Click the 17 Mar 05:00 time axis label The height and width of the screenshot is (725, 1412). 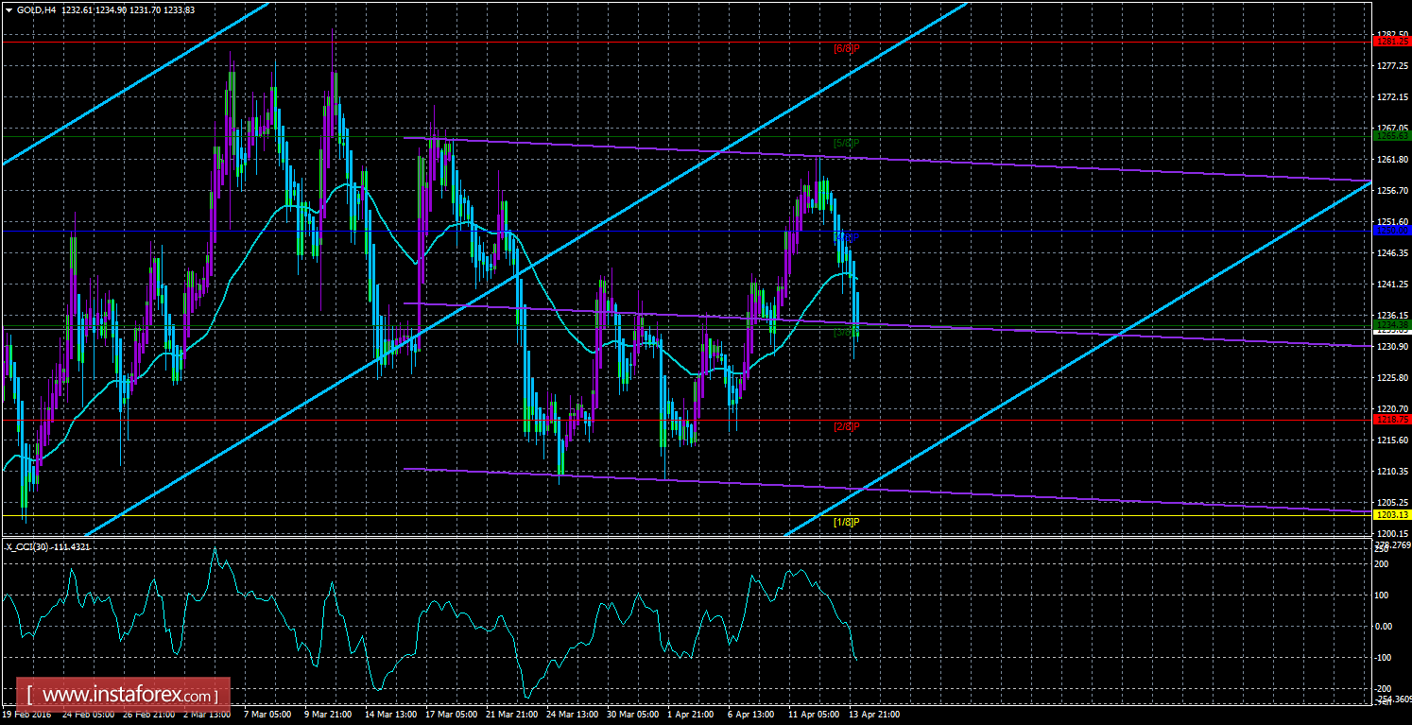[453, 715]
